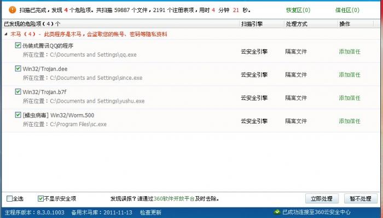383x218 pixels.
Task: Select the Win32/Trojan.dee threat name
Action: coord(45,69)
